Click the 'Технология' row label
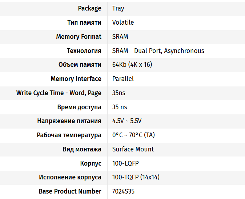245x199 pixels. click(84, 51)
